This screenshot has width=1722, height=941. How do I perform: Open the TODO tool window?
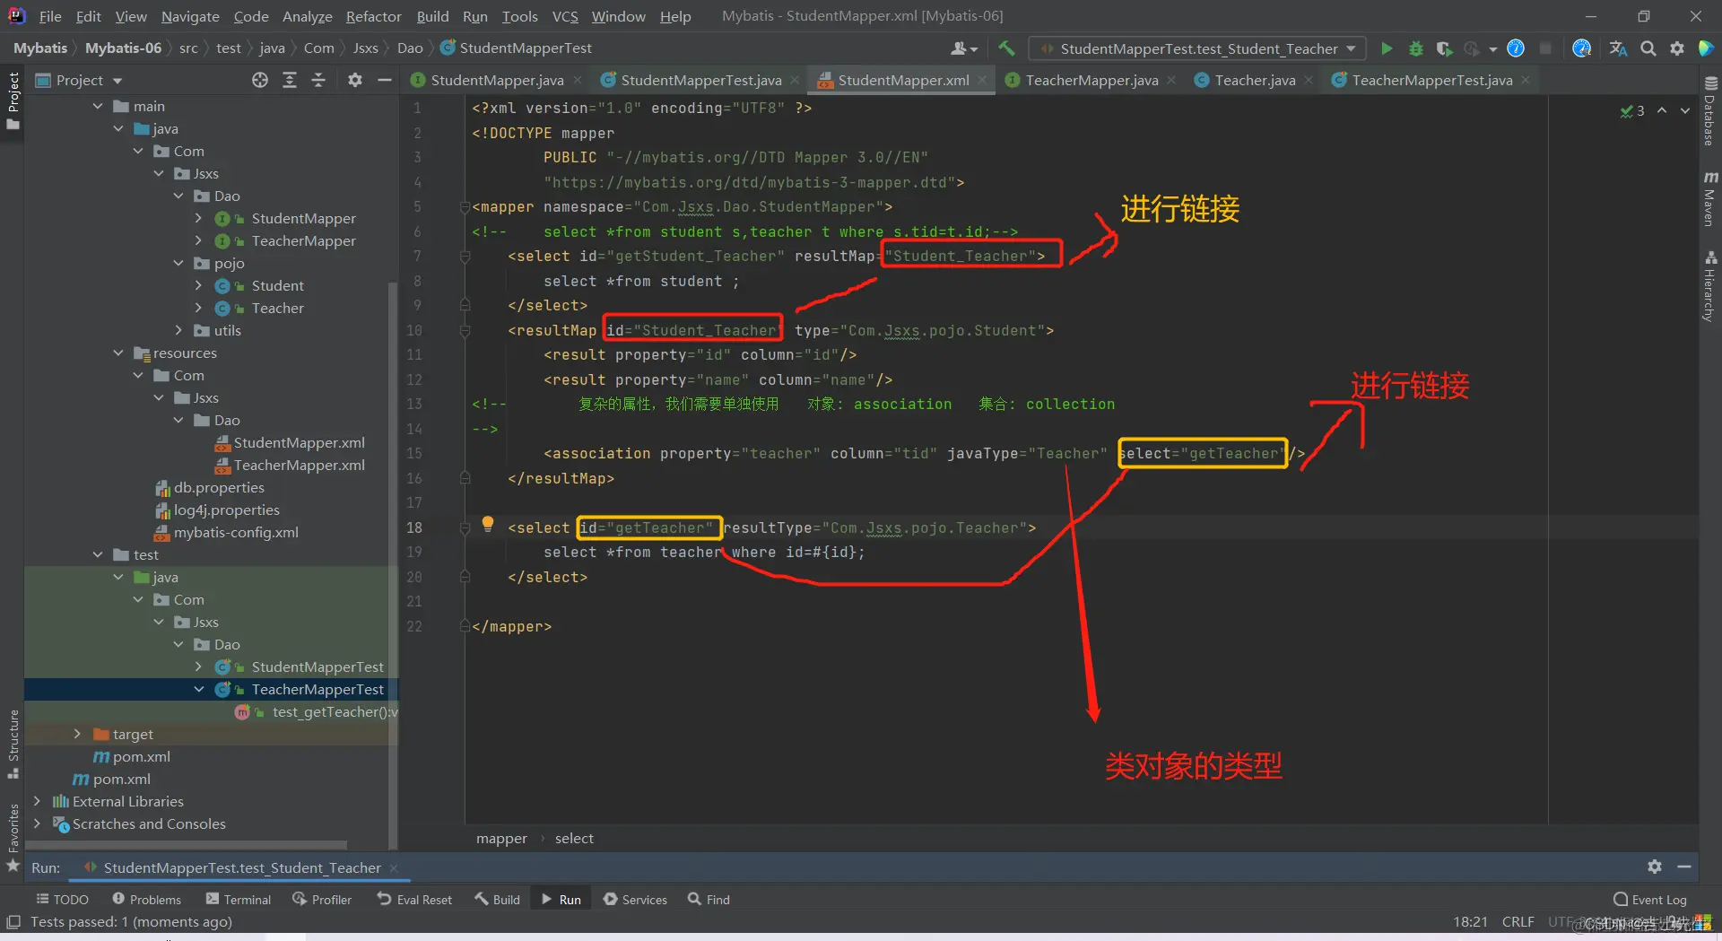coord(62,899)
